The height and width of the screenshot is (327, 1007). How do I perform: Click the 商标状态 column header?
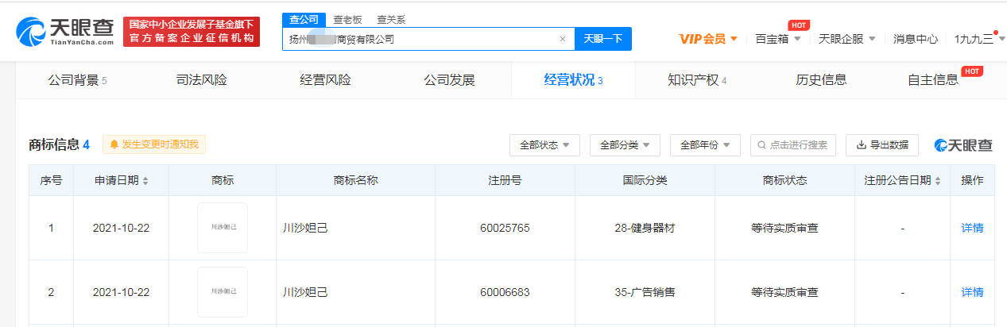point(784,181)
